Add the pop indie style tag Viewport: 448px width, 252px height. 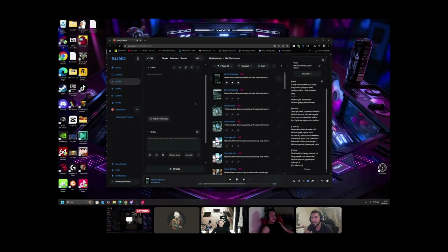[189, 155]
